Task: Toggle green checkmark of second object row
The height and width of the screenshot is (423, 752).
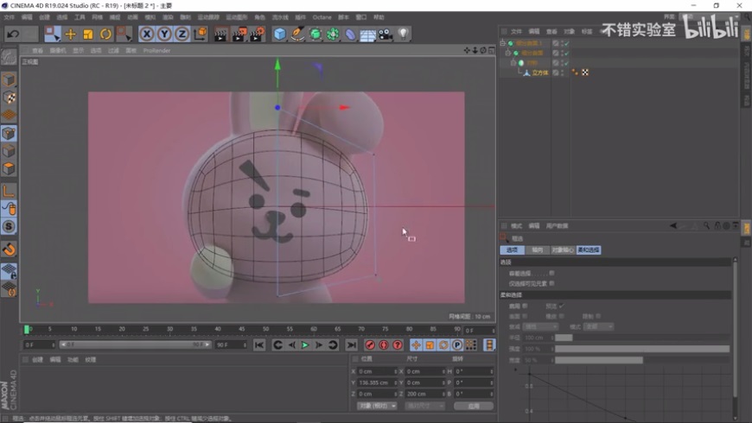Action: click(x=566, y=54)
